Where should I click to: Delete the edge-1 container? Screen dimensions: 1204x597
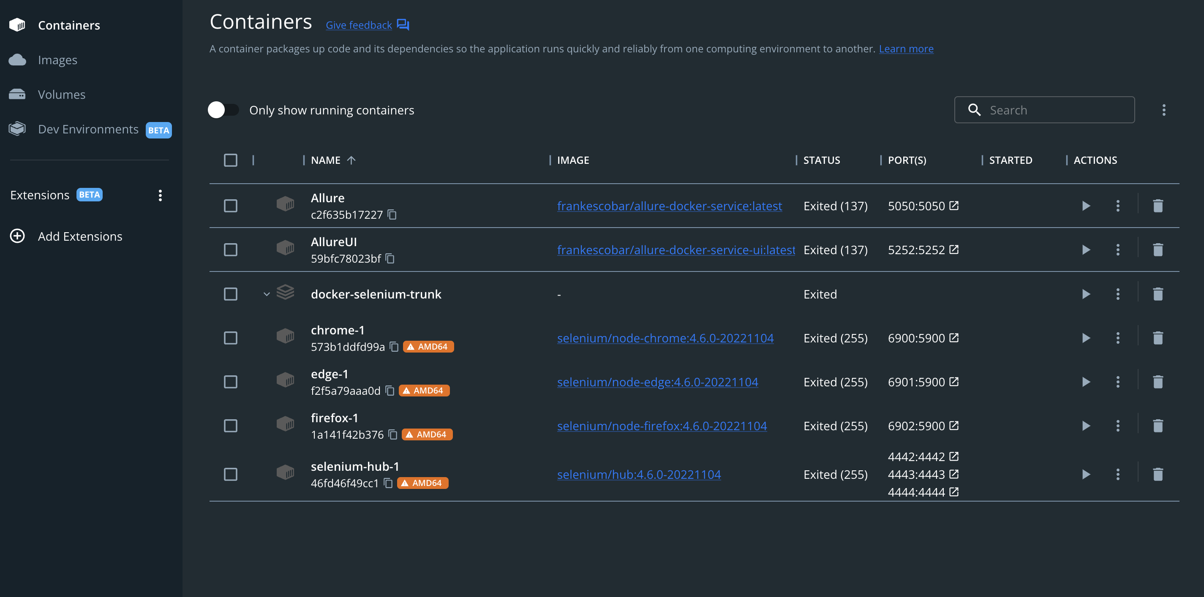[1158, 382]
